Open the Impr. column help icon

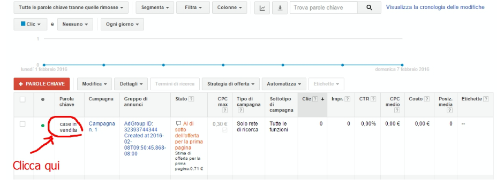pyautogui.click(x=348, y=99)
